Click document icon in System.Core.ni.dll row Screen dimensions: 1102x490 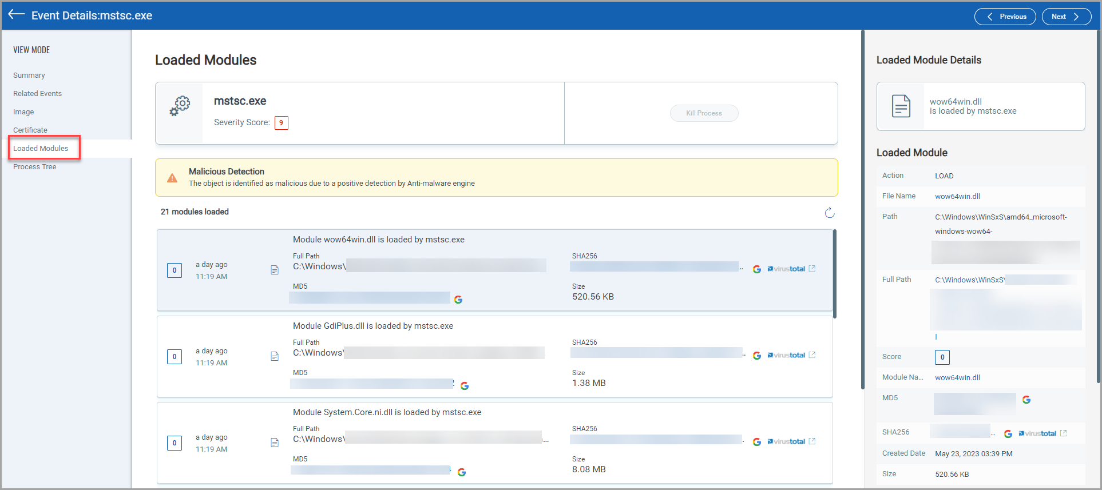(x=275, y=443)
